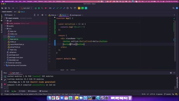The width and height of the screenshot is (179, 101).
Task: Open the Structure side tool window
Action: click(2, 28)
